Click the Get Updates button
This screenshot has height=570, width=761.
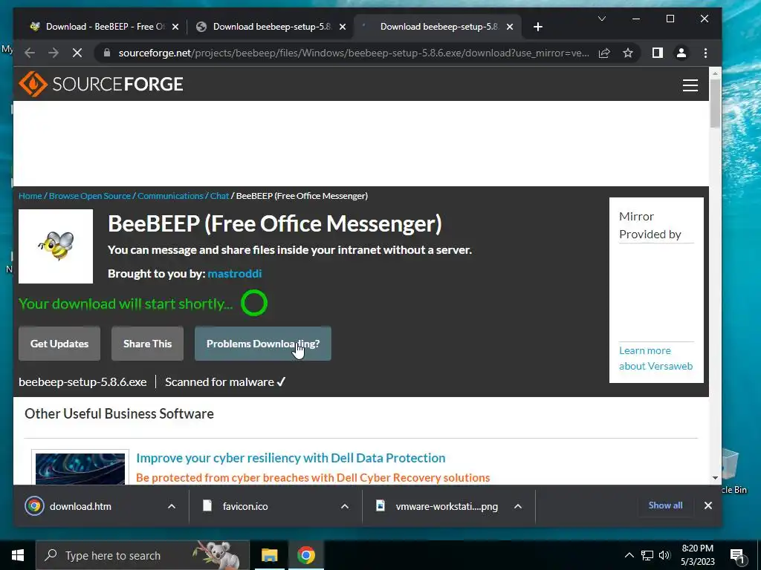coord(59,344)
